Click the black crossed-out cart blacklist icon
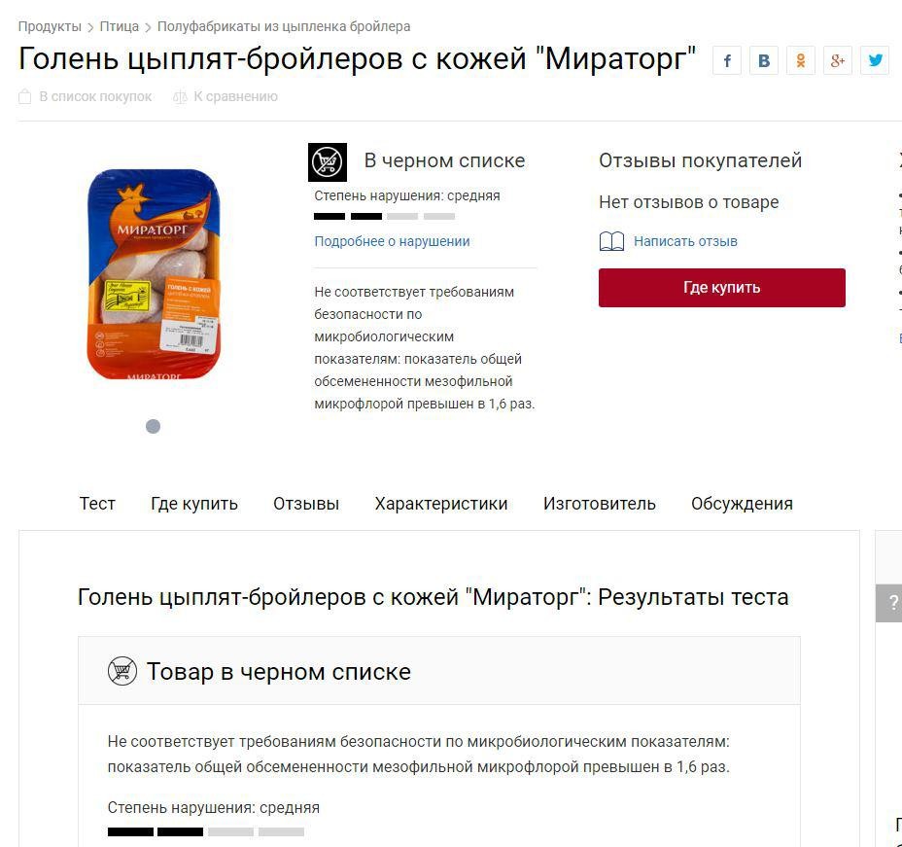Image resolution: width=902 pixels, height=847 pixels. pos(328,162)
